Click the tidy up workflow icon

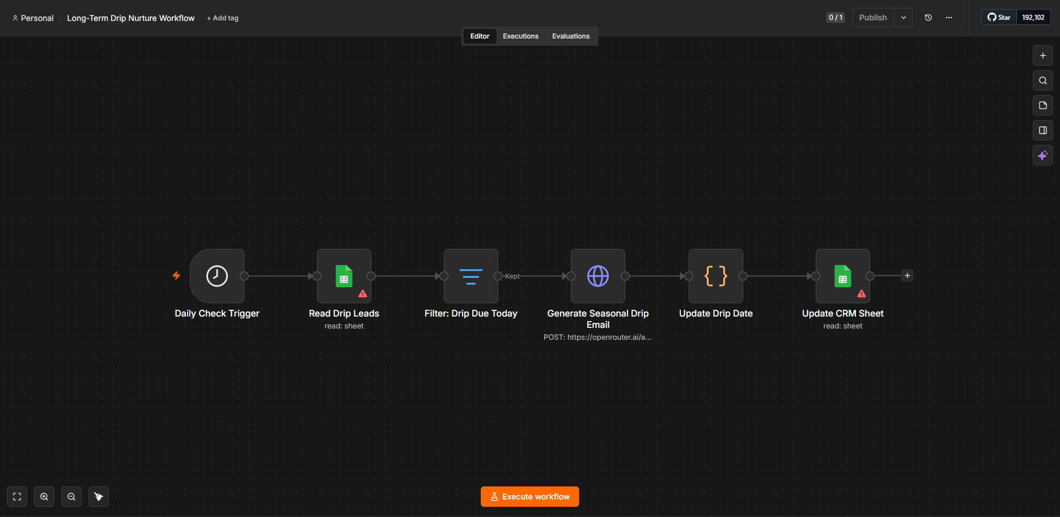tap(99, 497)
